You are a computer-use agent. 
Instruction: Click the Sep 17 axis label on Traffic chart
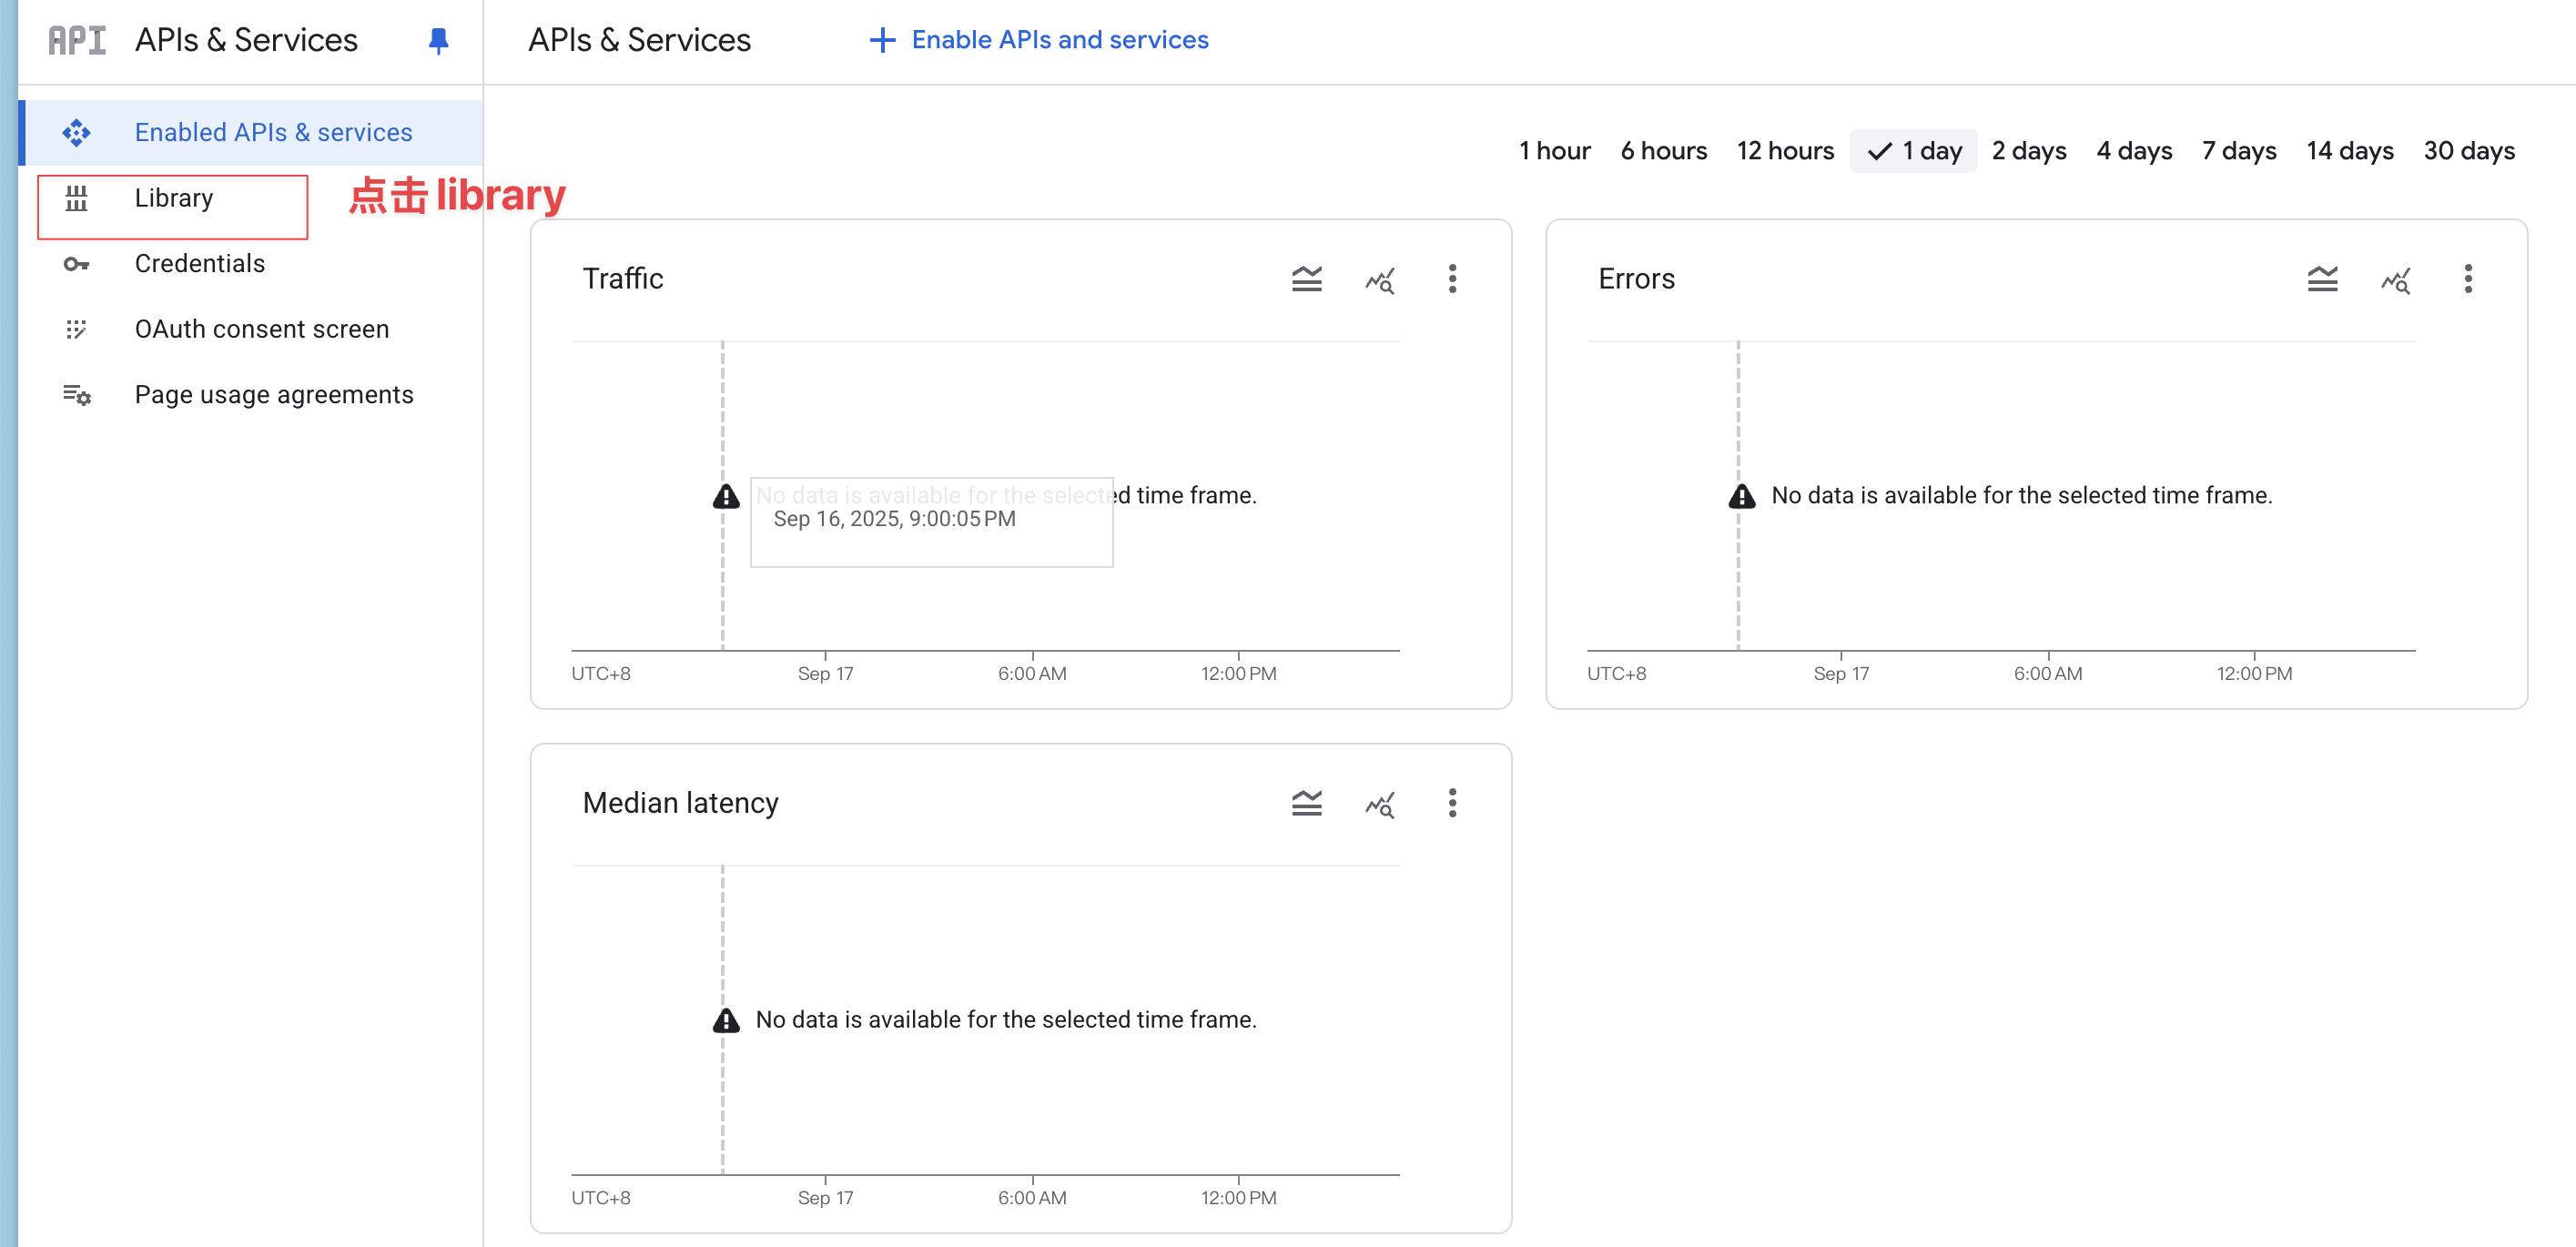pos(825,674)
